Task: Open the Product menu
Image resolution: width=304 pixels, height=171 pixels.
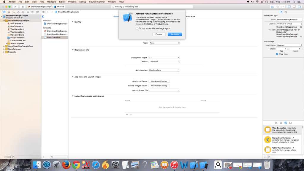Action: tap(72, 2)
